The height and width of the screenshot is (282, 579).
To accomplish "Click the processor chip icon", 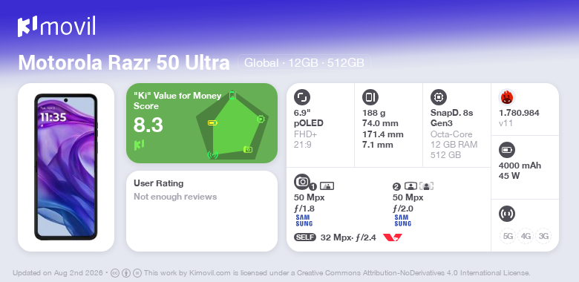I will pyautogui.click(x=439, y=97).
